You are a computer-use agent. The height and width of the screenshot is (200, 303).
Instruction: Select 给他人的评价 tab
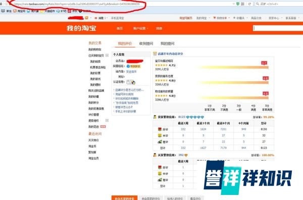175,198
